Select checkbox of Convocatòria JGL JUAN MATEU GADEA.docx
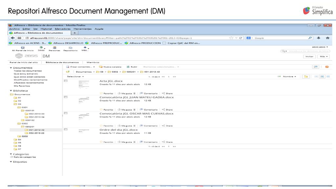This screenshot has height=189, width=336. 66,97
